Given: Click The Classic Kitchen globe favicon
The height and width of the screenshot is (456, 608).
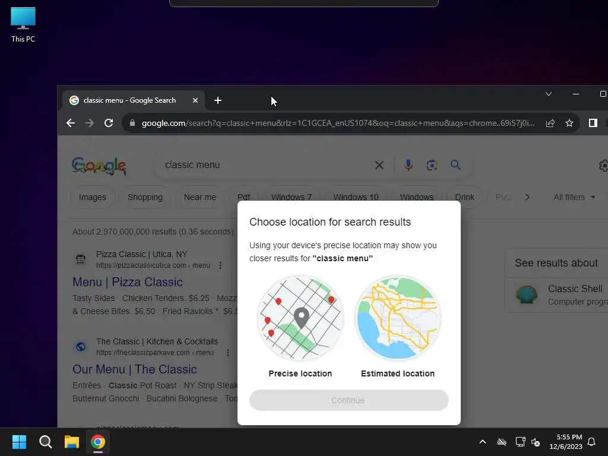Looking at the screenshot, I should [x=81, y=346].
